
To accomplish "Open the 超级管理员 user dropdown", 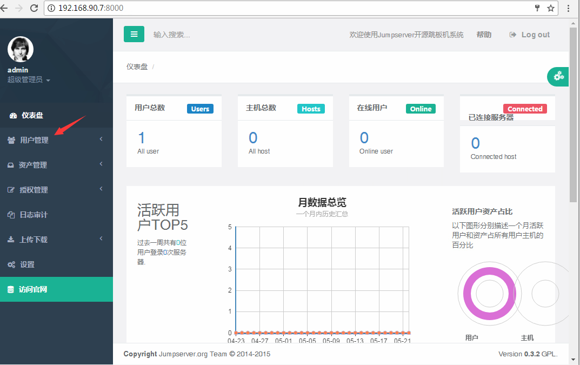I will [x=29, y=80].
